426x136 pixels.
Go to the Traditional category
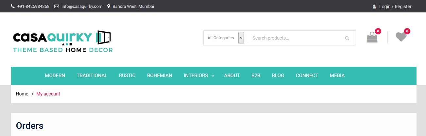pos(92,76)
